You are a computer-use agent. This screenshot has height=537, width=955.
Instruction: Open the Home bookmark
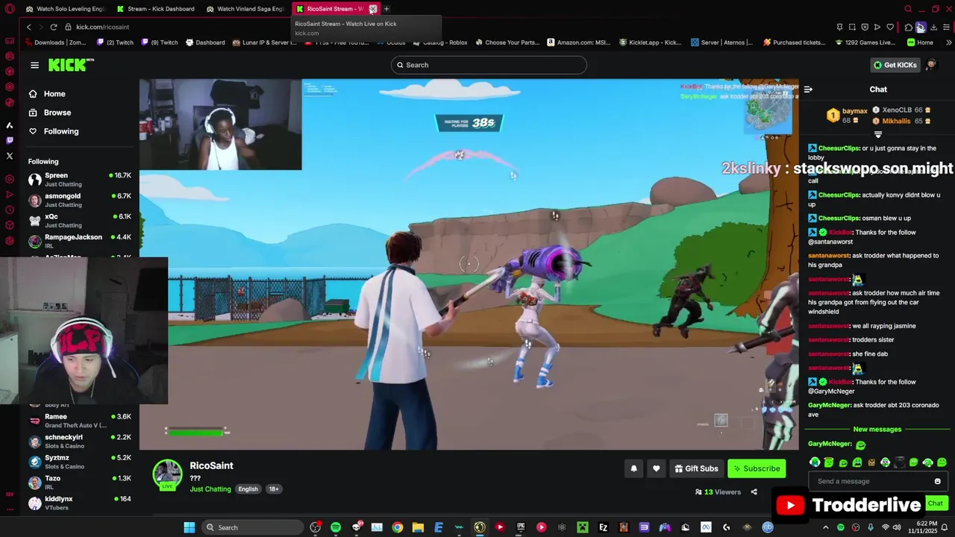[921, 43]
